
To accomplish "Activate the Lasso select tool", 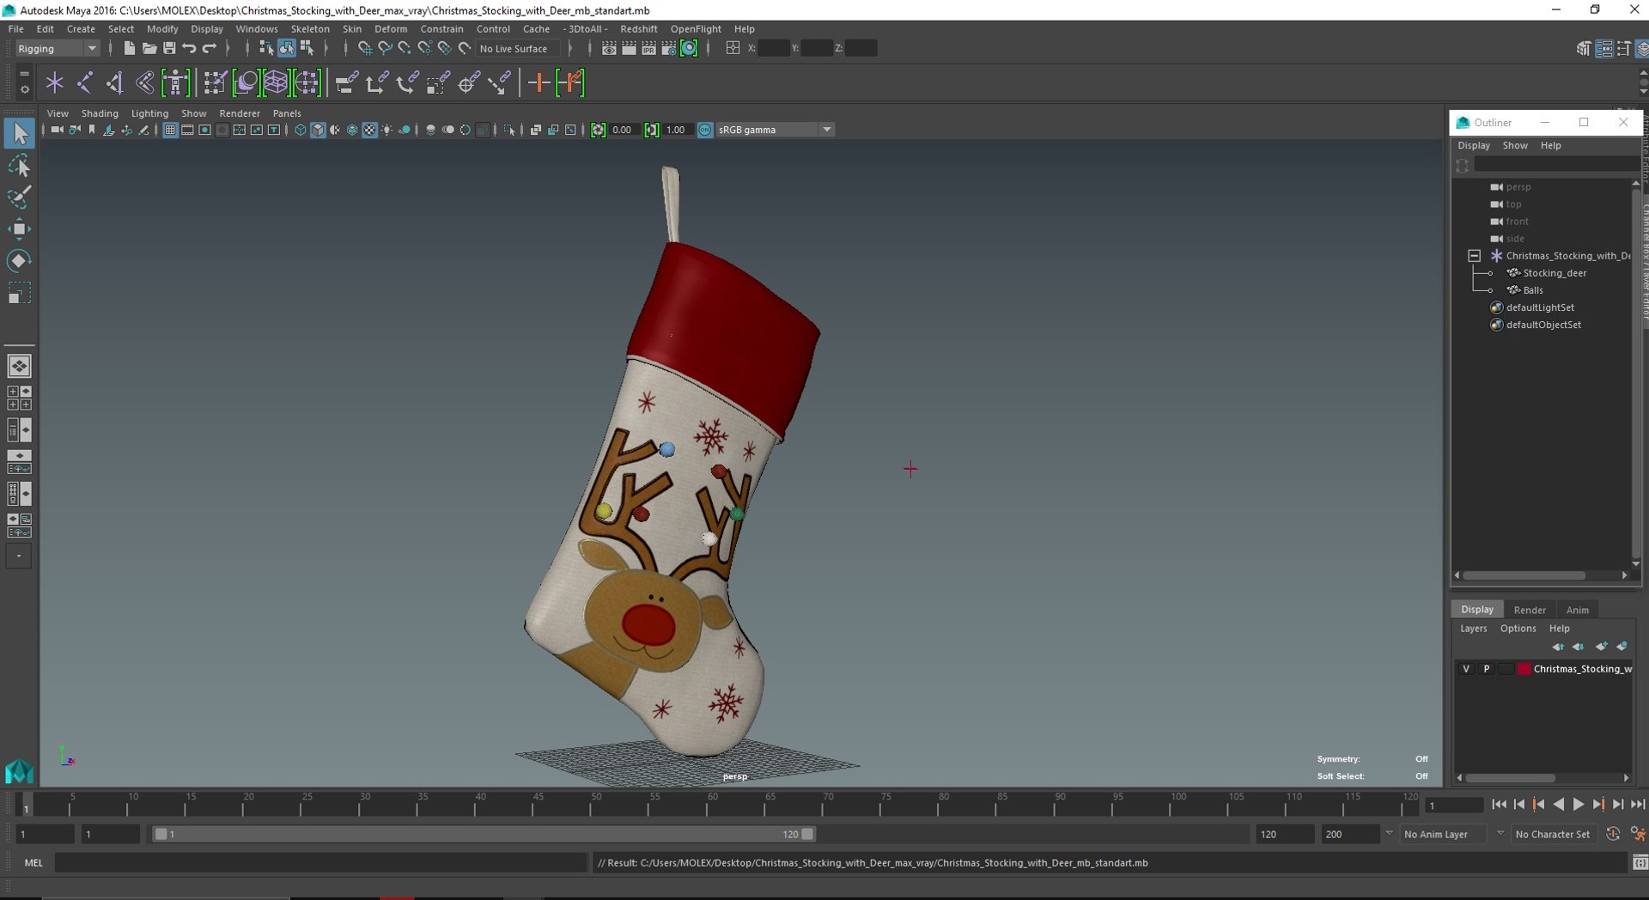I will [19, 166].
